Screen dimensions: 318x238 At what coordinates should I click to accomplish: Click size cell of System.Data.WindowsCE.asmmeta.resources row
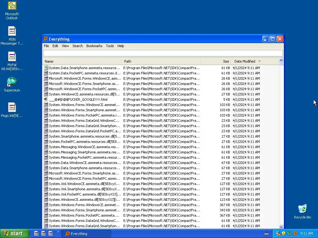click(x=225, y=162)
